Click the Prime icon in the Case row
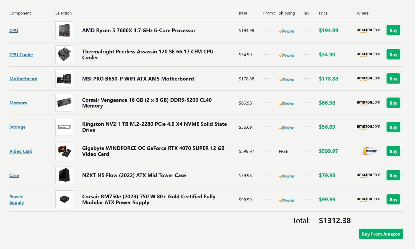 (287, 176)
